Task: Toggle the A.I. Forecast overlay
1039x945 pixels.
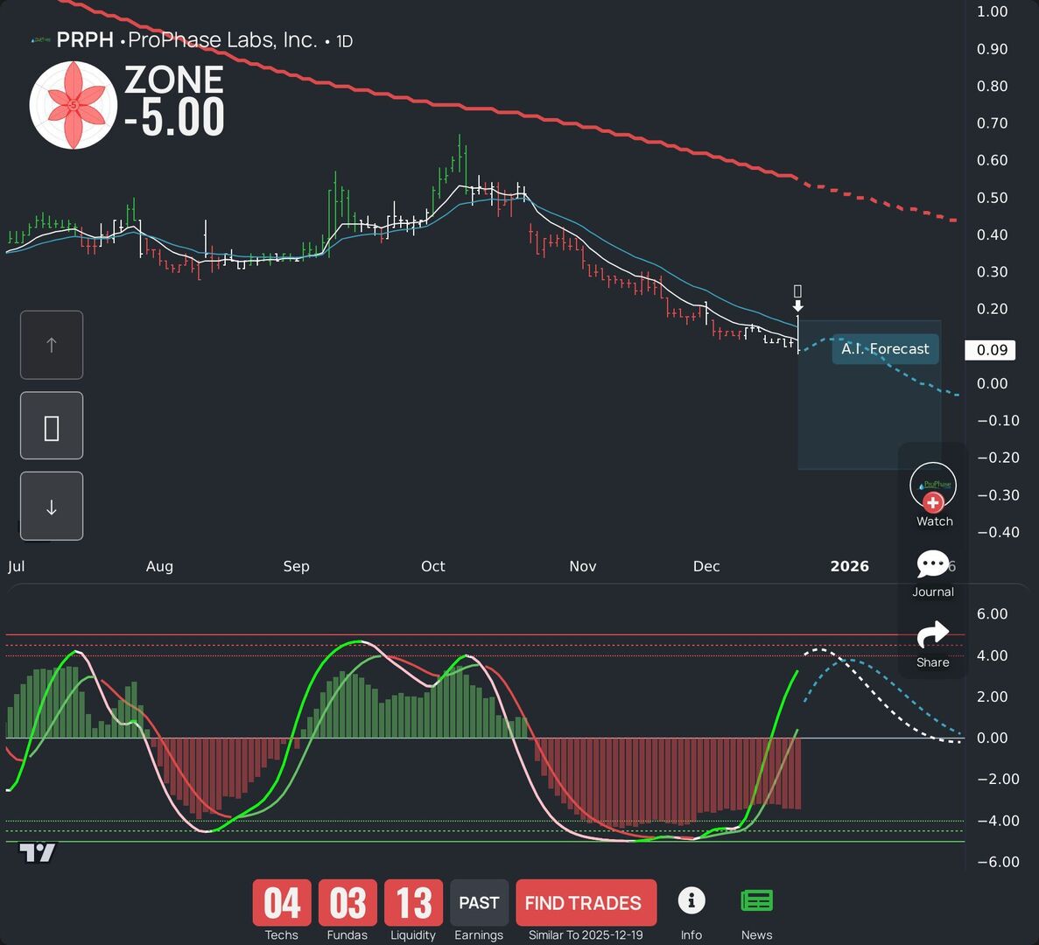Action: point(884,348)
